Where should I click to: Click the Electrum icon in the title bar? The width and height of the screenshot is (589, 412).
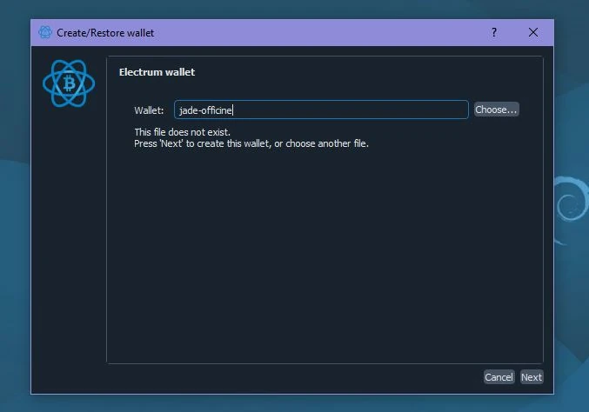pos(45,33)
